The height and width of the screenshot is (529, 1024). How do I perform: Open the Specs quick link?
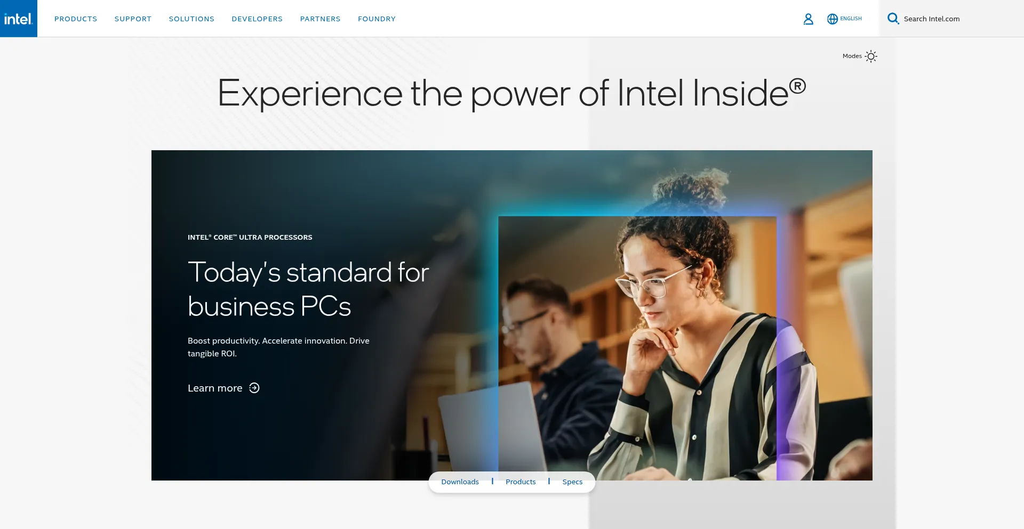coord(572,482)
